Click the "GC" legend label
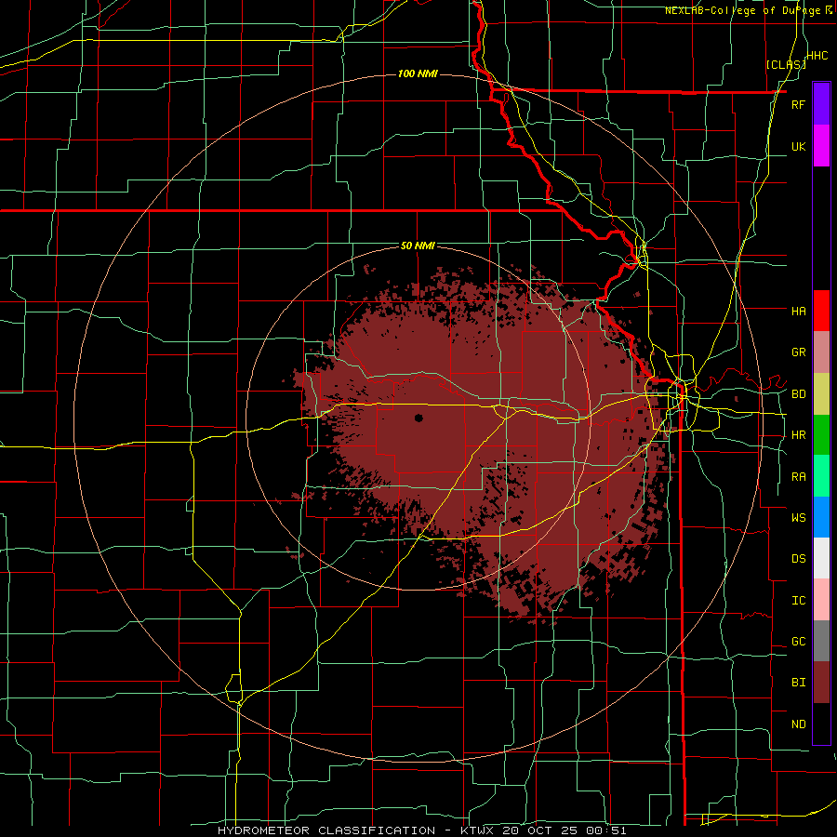 (x=798, y=642)
